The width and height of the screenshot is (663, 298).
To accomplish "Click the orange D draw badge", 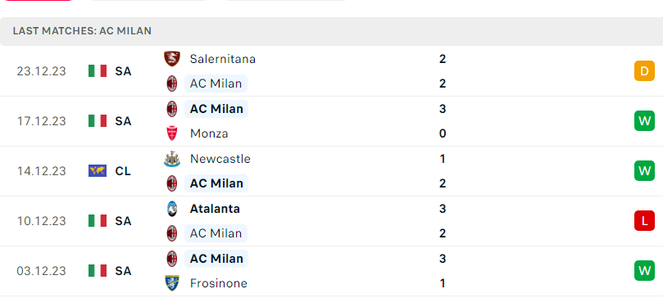I will click(x=644, y=71).
